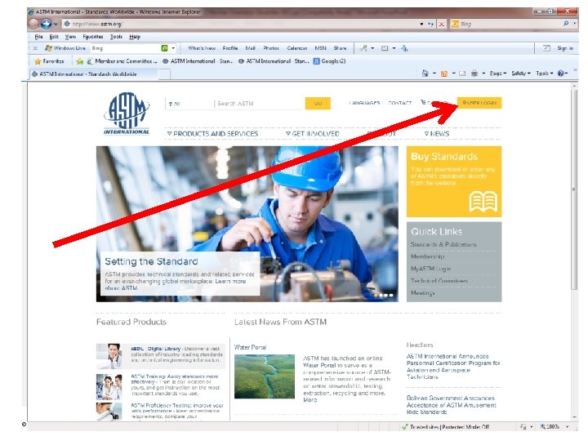Click the page vertical scrollbar thumb
This screenshot has height=441, width=588.
tap(574, 189)
